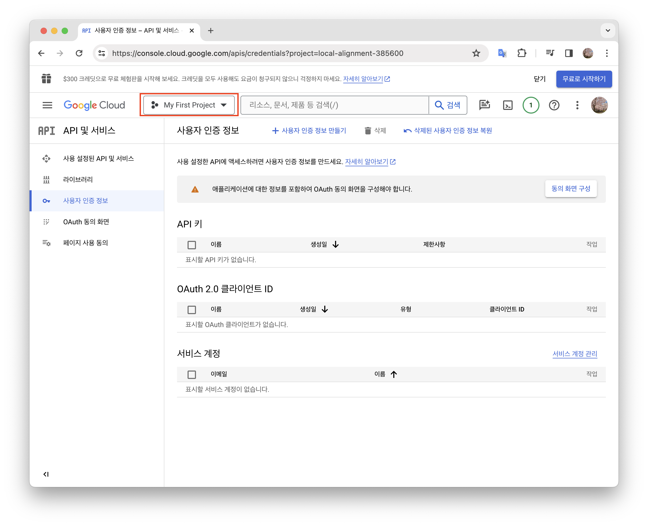Open the My First Project selector dropdown
This screenshot has width=648, height=526.
point(189,105)
